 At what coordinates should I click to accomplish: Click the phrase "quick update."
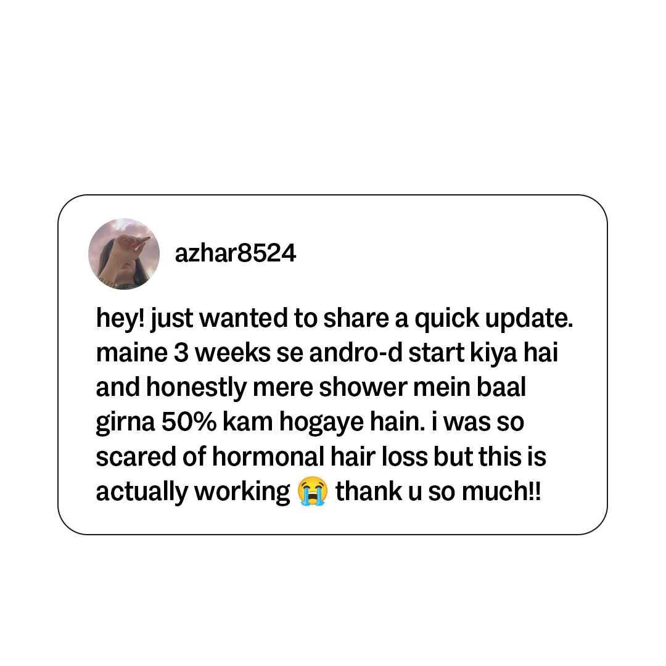click(x=493, y=319)
